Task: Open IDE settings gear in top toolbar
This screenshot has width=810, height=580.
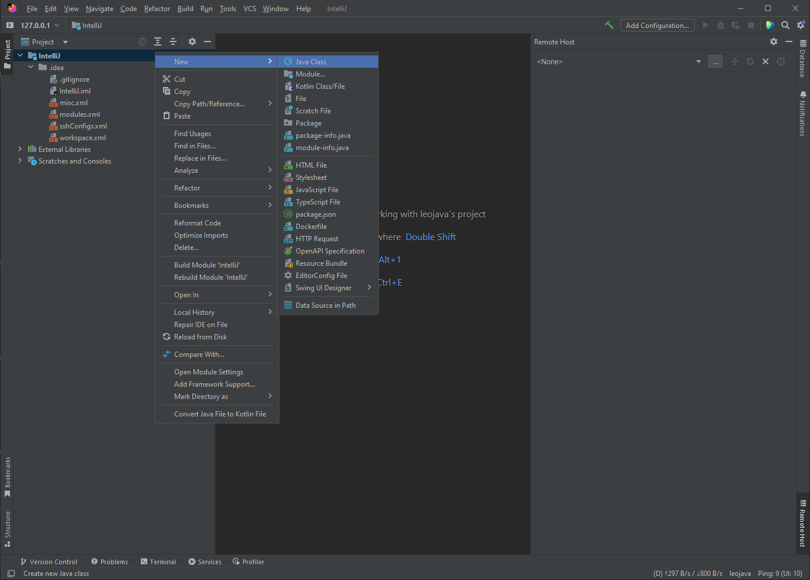Action: 801,25
